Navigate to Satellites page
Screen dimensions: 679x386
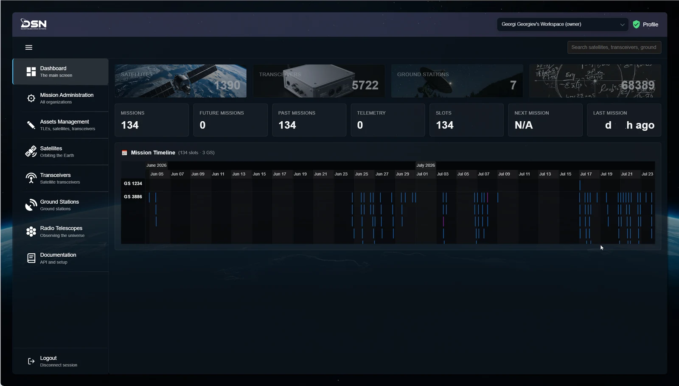click(60, 151)
